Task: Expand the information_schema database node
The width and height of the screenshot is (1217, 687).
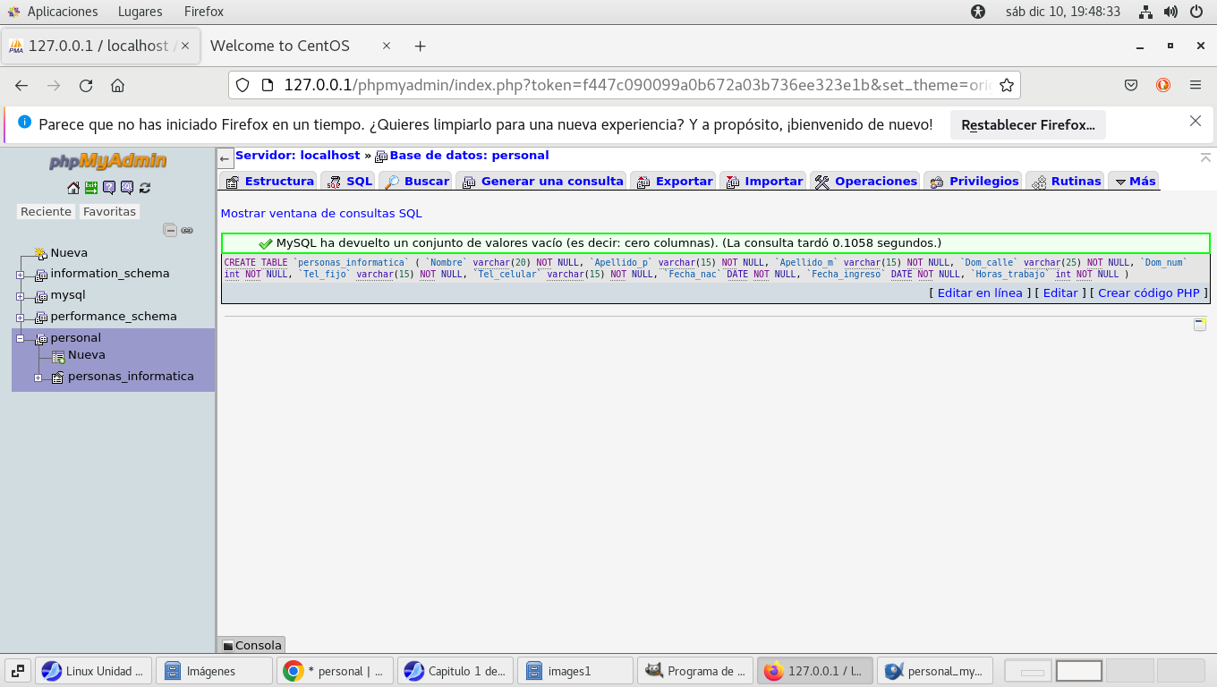Action: coord(20,275)
